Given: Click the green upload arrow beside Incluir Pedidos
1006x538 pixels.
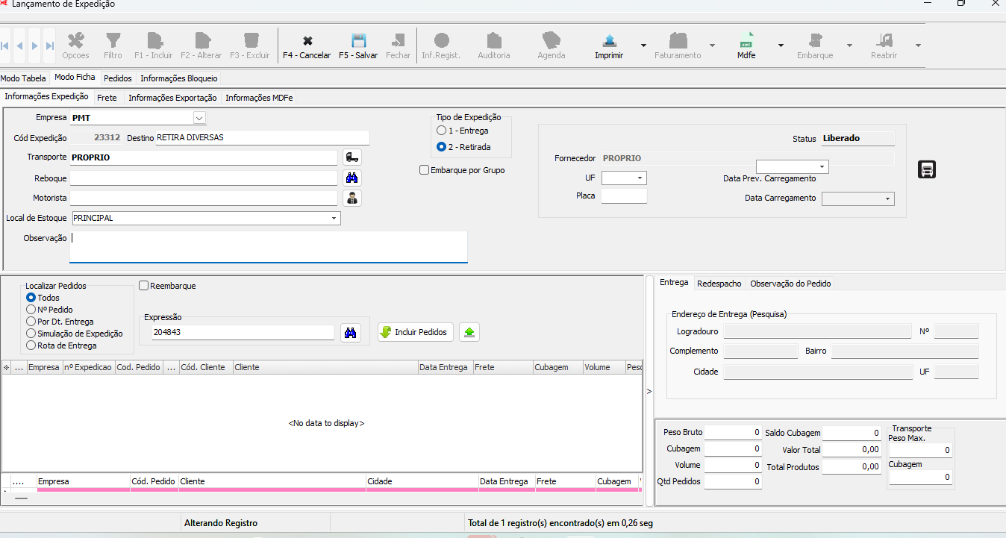Looking at the screenshot, I should tap(469, 333).
